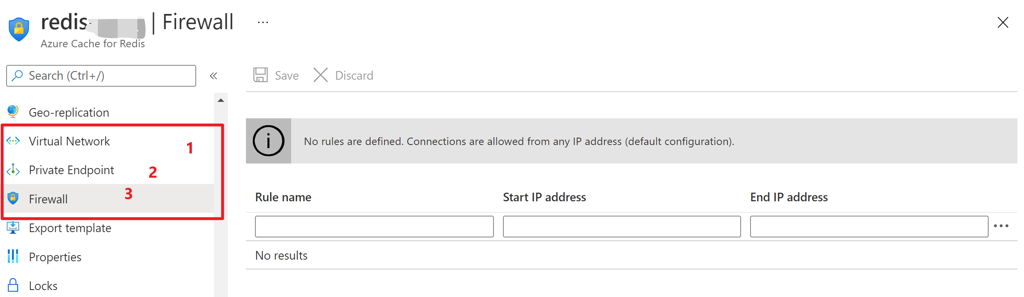1024x297 pixels.
Task: Click the End IP address input field
Action: 869,227
